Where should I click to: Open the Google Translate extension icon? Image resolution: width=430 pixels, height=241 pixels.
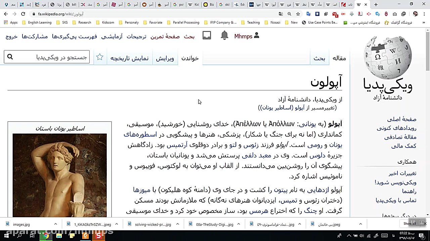(308, 14)
